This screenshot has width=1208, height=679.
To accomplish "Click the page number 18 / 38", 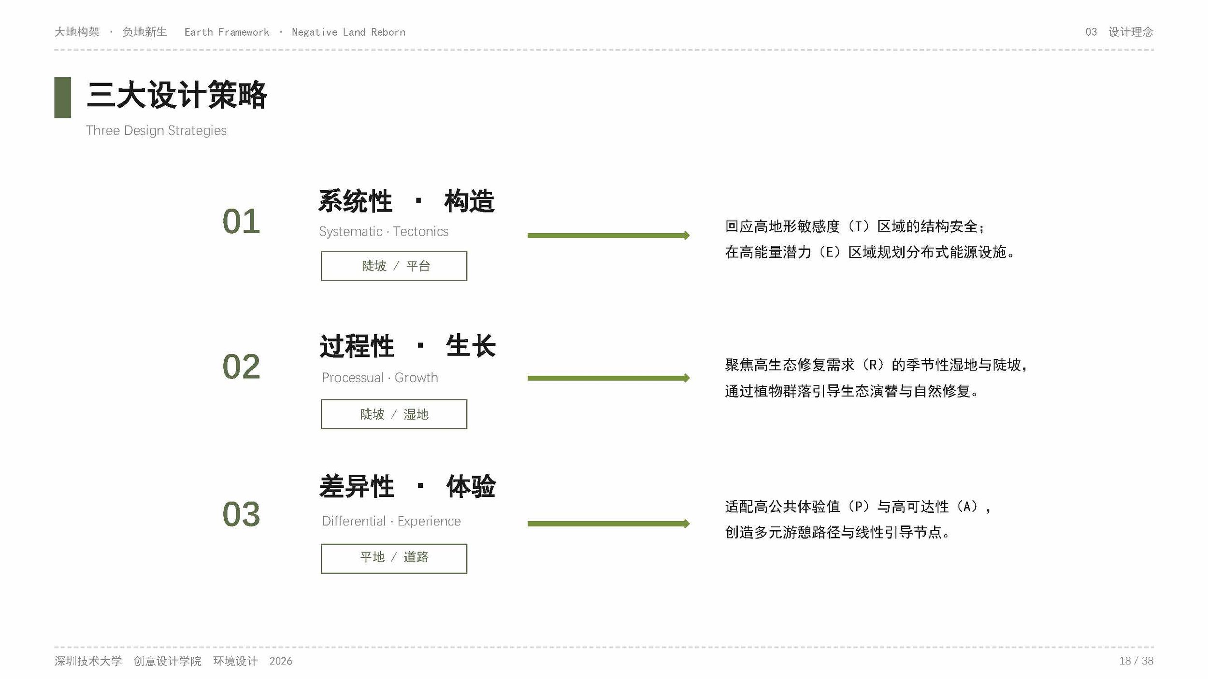I will 1136,661.
